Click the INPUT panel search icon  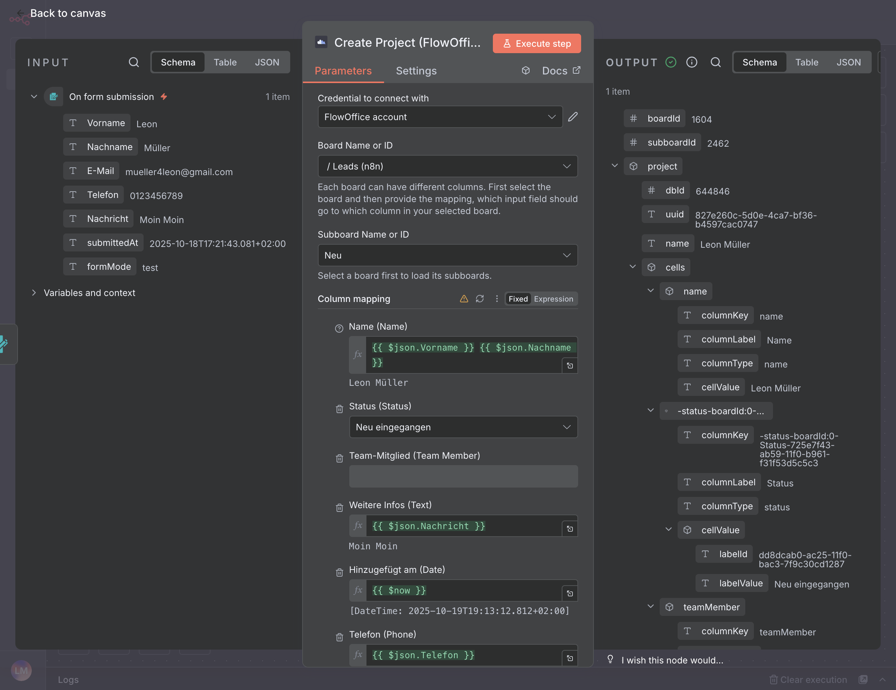tap(134, 62)
